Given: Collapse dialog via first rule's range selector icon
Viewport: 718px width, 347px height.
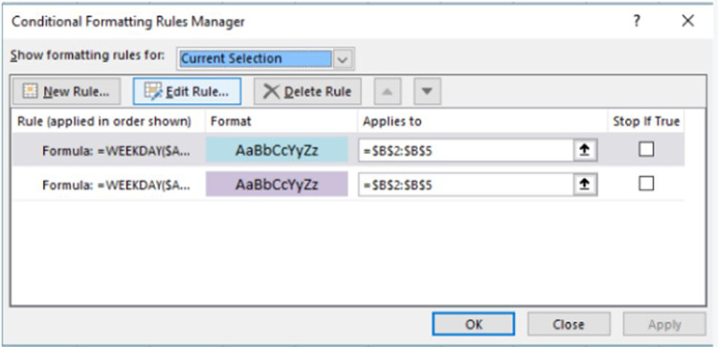Looking at the screenshot, I should [x=585, y=151].
